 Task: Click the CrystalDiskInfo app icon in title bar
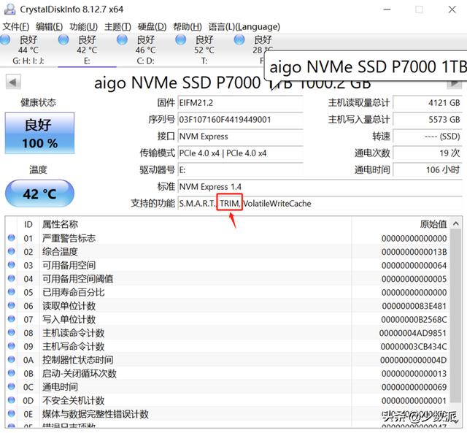[9, 9]
